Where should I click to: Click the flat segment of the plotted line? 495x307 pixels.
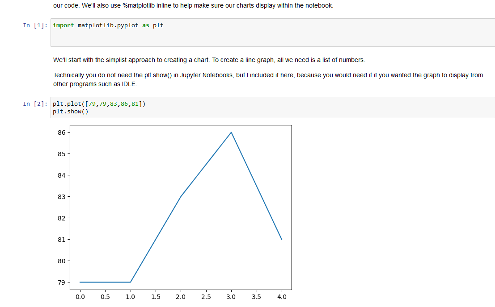tap(105, 282)
